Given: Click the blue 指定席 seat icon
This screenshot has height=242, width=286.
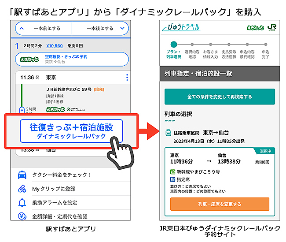Looking at the screenshot, I should [172, 179].
